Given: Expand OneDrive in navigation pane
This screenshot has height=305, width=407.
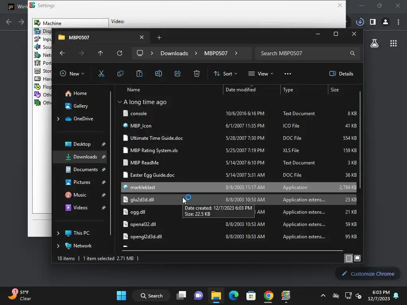Looking at the screenshot, I should [58, 119].
